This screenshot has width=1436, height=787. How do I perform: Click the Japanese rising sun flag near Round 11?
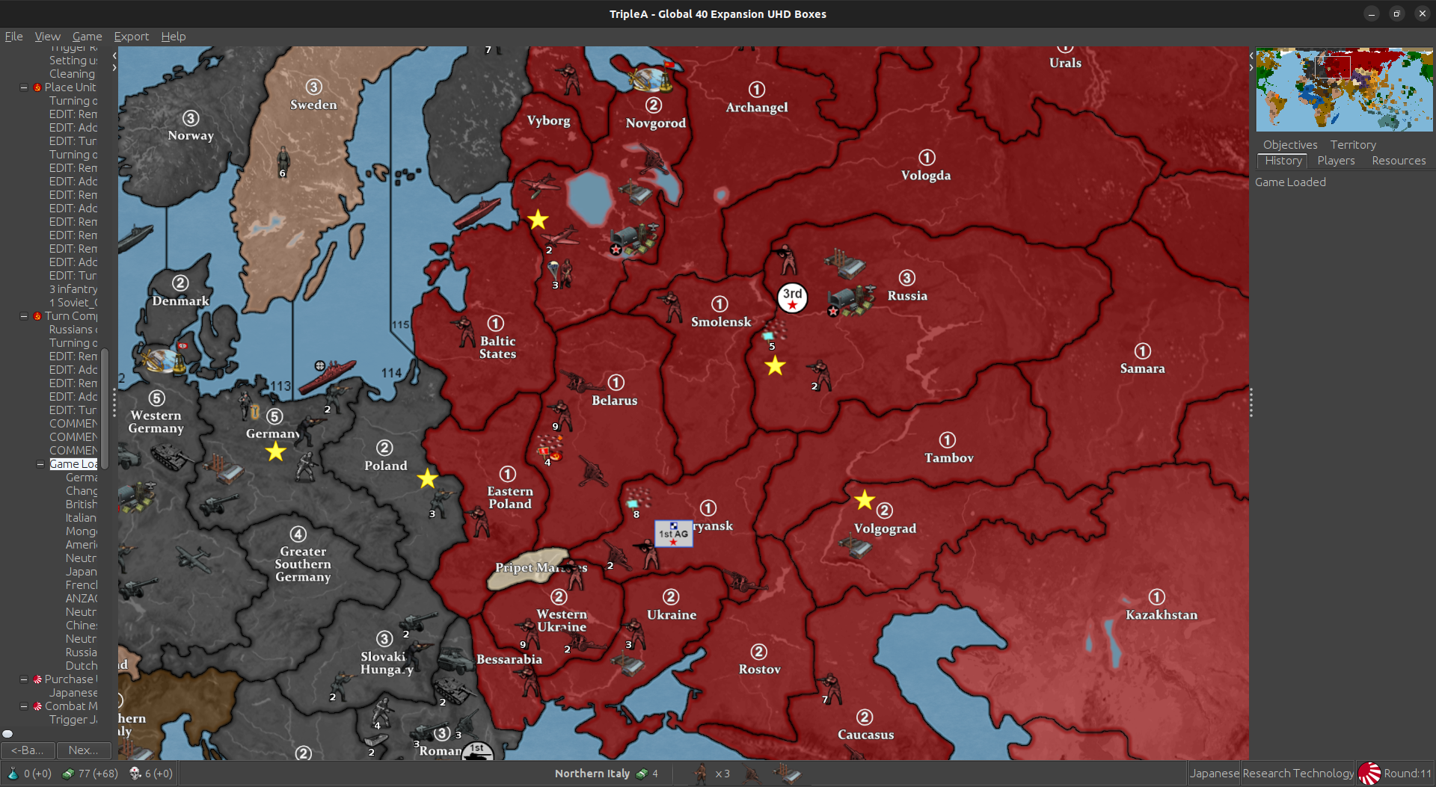click(x=1369, y=774)
